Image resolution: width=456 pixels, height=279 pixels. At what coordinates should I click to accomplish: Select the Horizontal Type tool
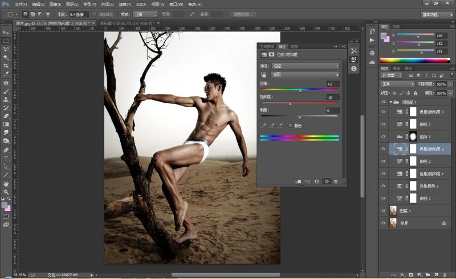pos(6,158)
